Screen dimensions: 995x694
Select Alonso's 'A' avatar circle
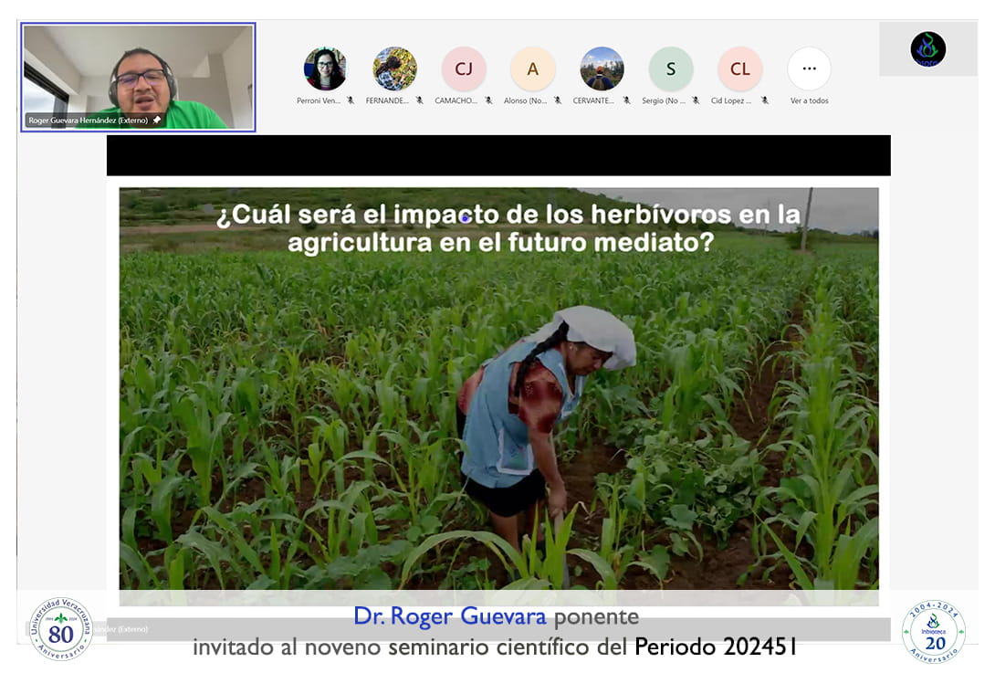tap(533, 68)
